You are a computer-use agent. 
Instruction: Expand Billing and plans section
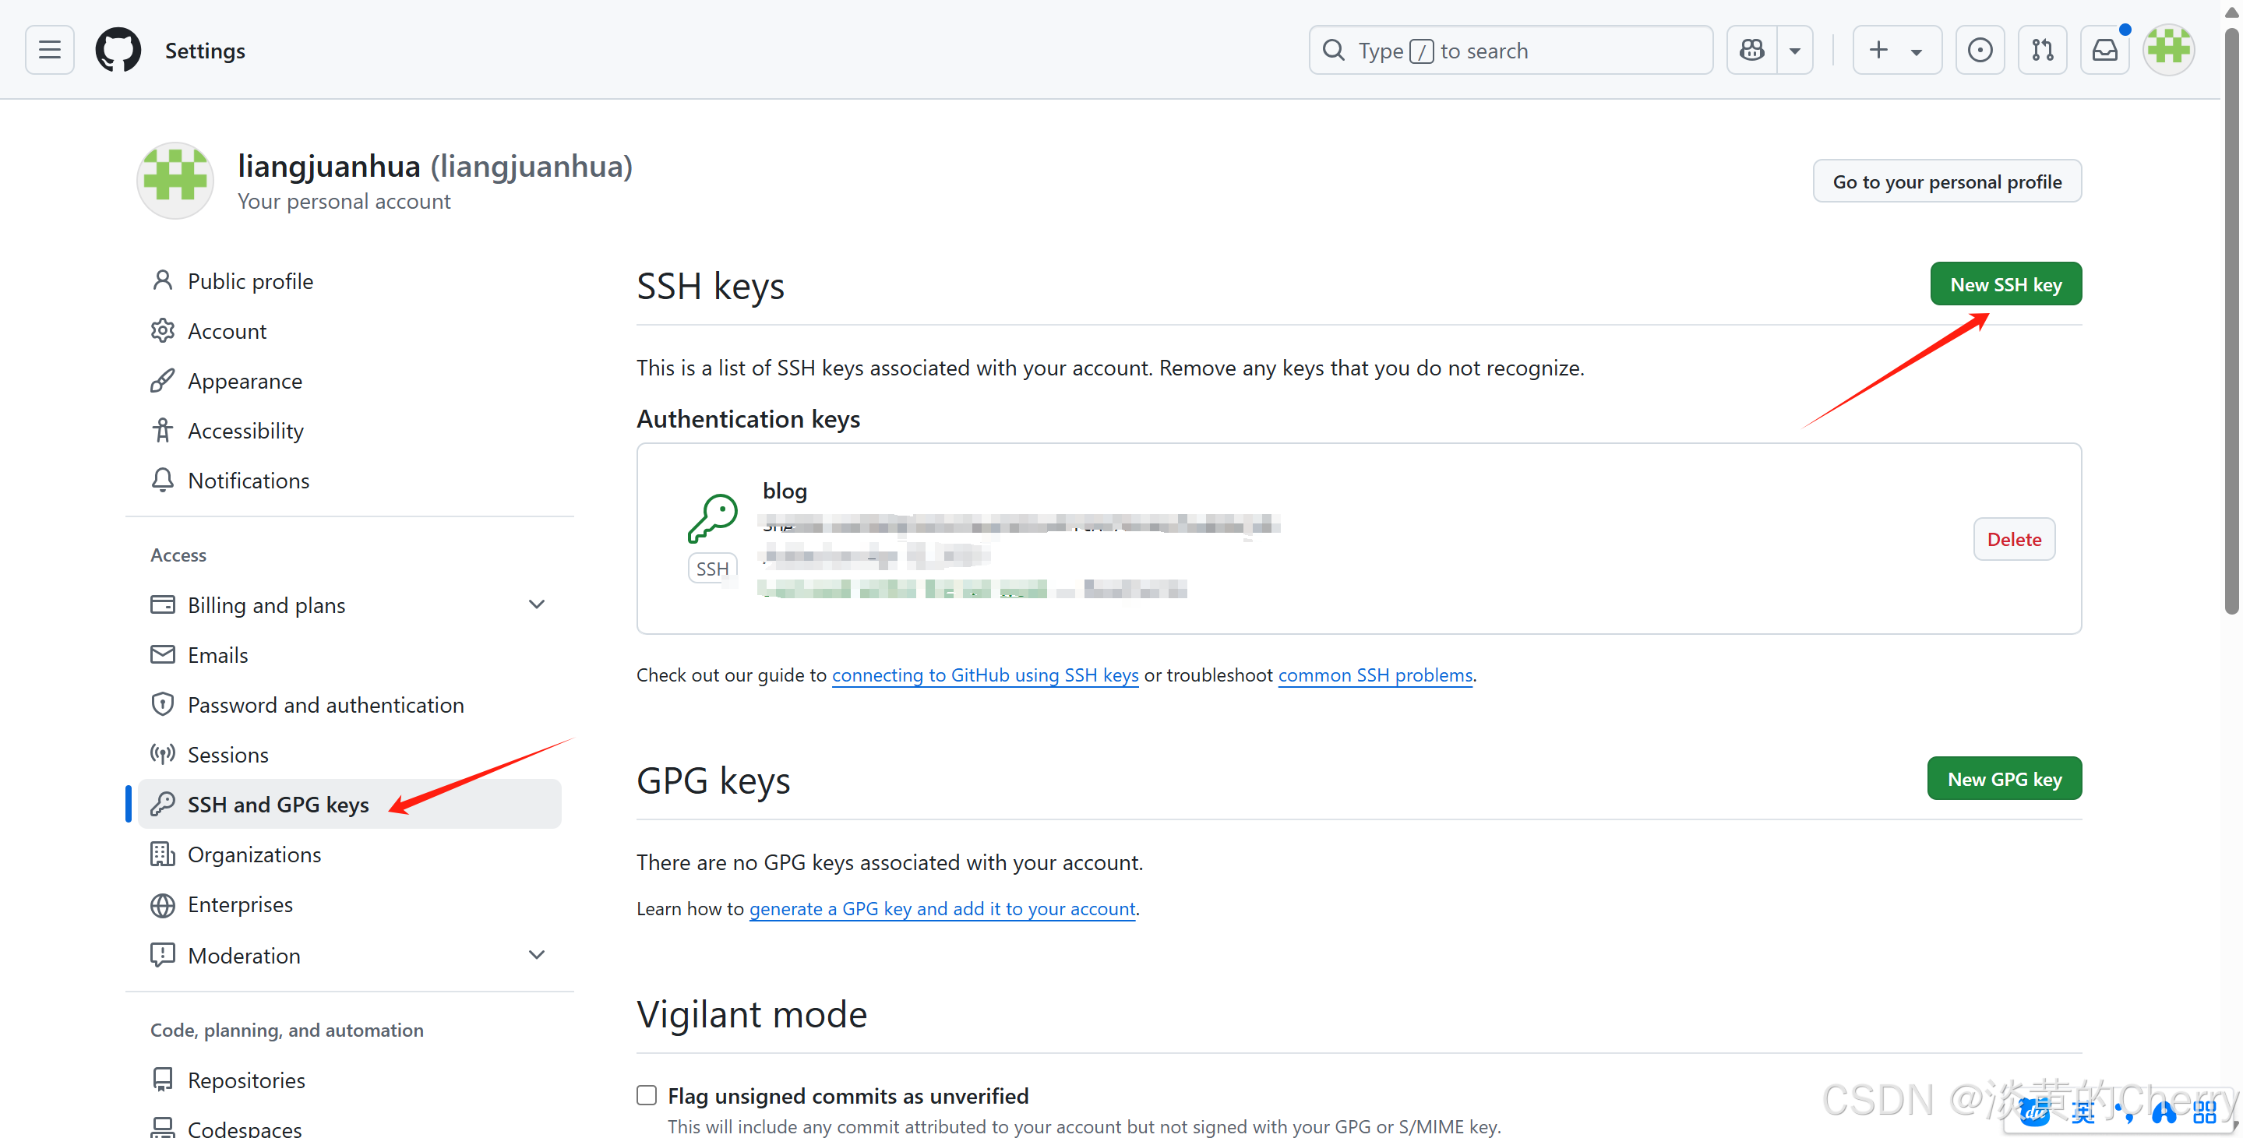(536, 604)
